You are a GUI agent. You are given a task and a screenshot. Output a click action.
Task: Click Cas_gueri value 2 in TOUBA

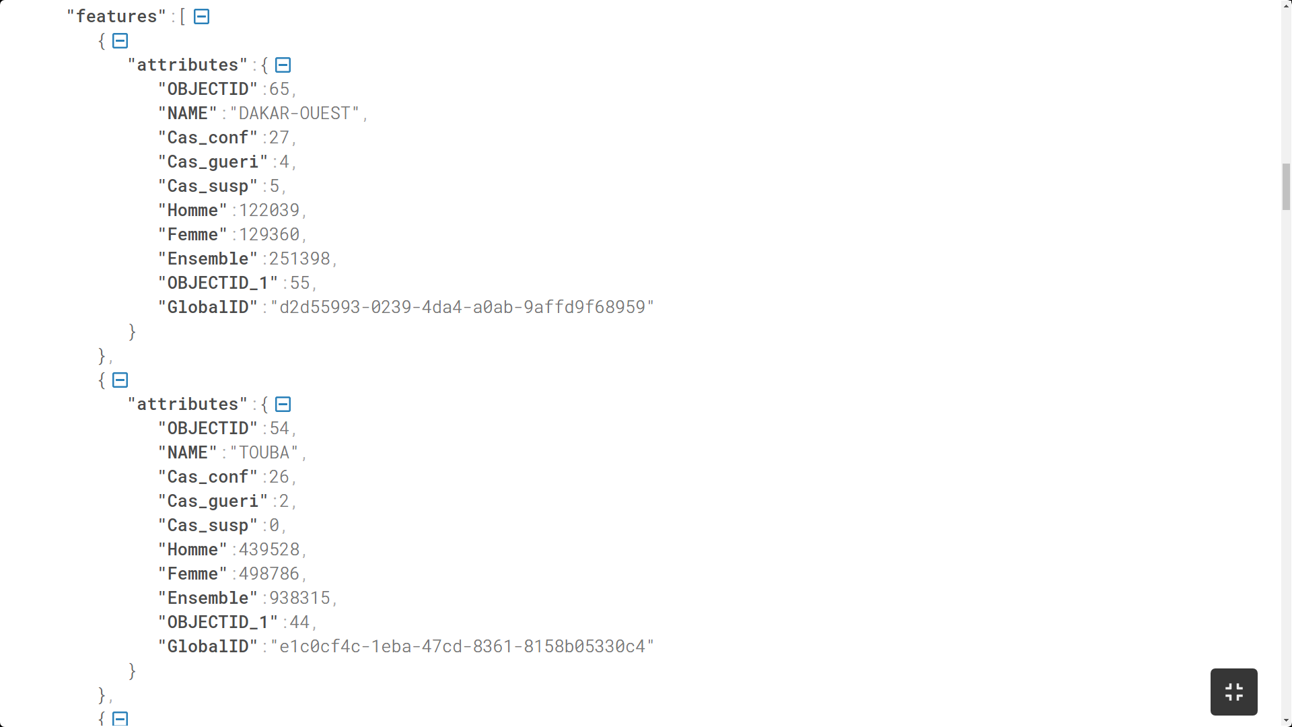(x=282, y=501)
